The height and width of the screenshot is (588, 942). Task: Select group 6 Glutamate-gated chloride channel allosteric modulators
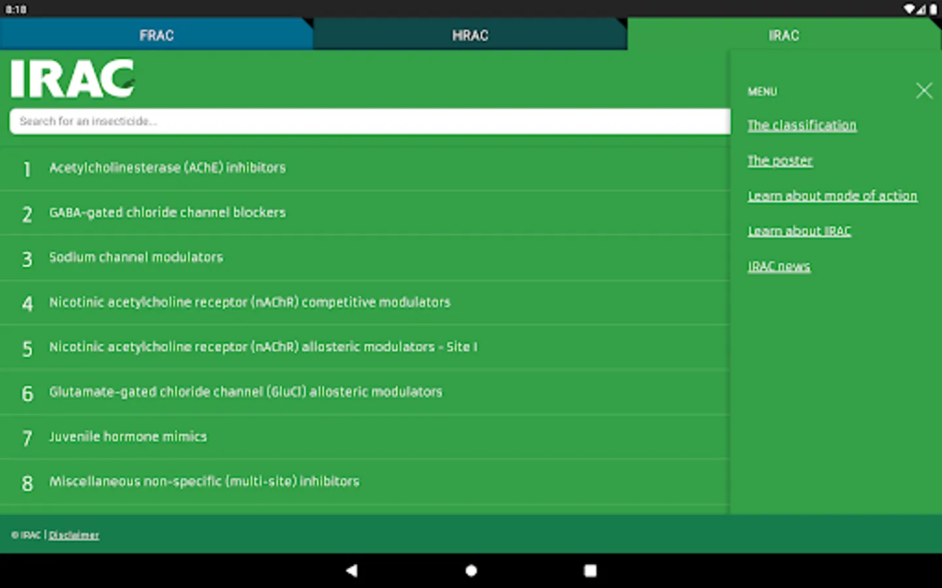pyautogui.click(x=364, y=393)
